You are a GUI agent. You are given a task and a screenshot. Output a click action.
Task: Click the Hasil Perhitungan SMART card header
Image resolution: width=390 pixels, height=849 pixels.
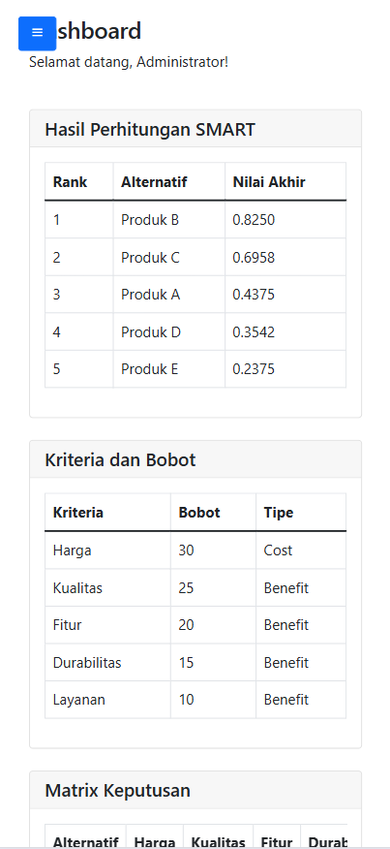(195, 129)
